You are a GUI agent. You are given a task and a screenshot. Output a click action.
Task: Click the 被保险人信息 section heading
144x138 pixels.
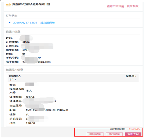(x=14, y=69)
